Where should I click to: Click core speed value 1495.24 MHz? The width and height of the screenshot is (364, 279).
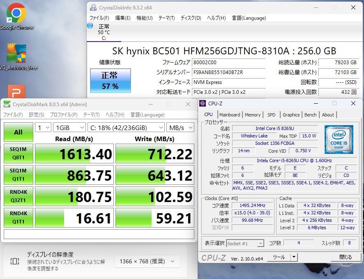[253, 205]
